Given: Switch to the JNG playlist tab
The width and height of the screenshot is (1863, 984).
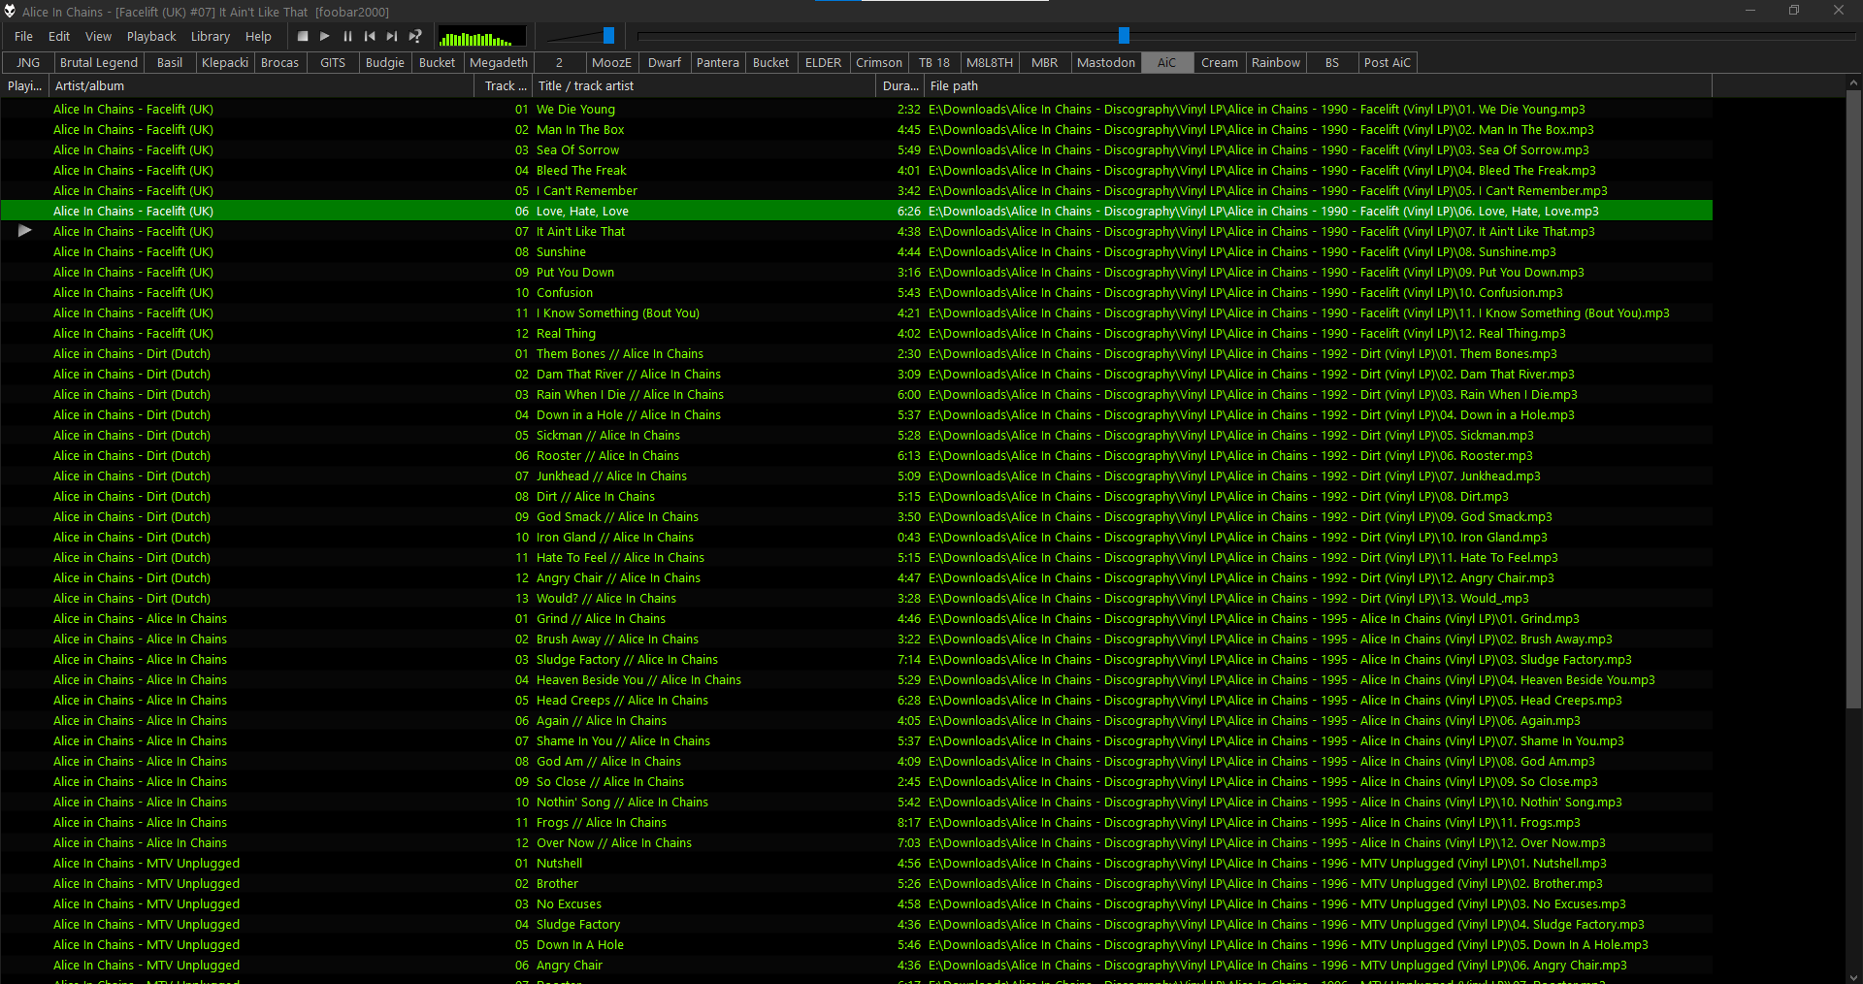Looking at the screenshot, I should [x=28, y=62].
